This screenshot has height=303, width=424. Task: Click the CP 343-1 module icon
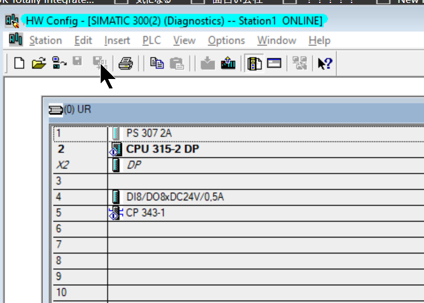(x=115, y=213)
